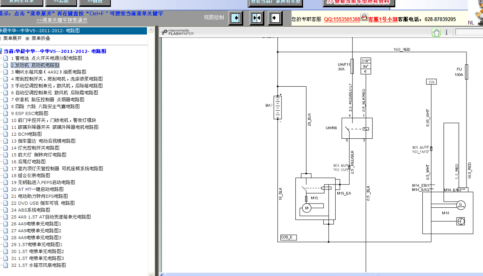Click the middle split-view control icon
483x276 pixels.
click(x=256, y=18)
